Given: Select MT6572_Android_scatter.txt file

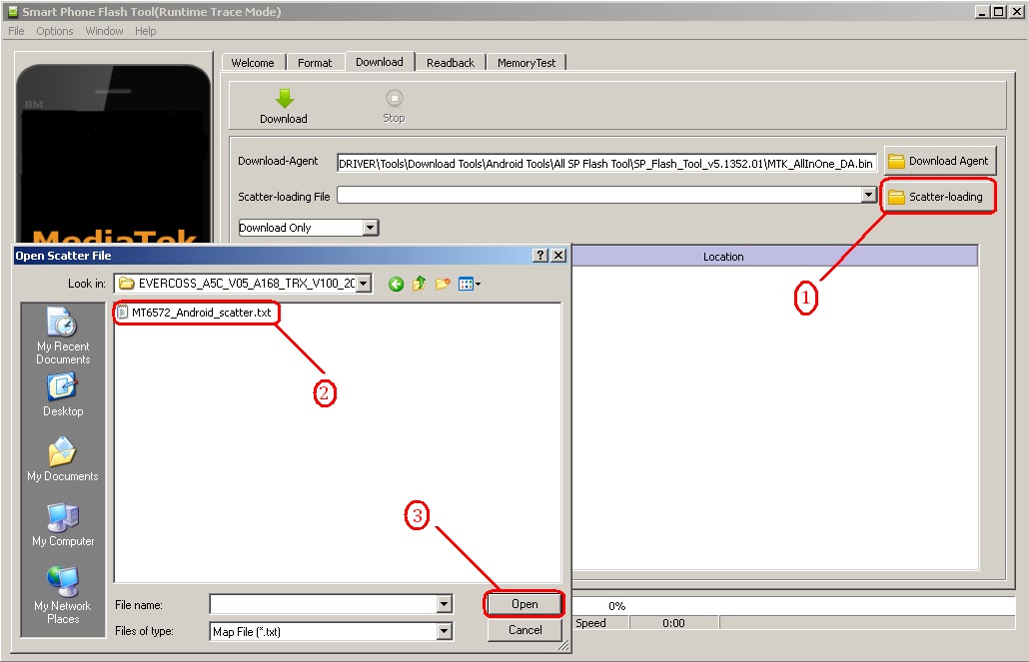Looking at the screenshot, I should click(x=194, y=313).
